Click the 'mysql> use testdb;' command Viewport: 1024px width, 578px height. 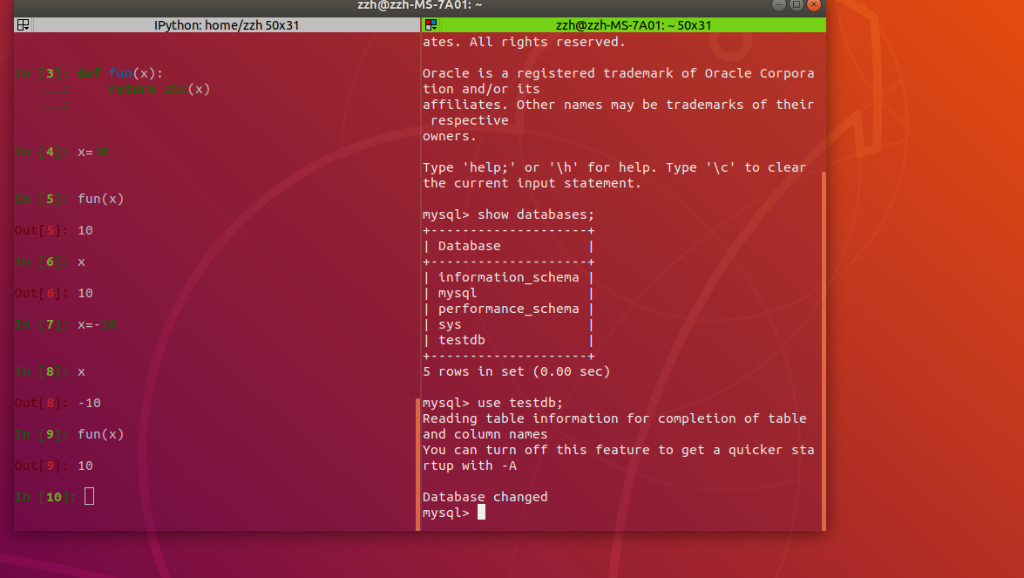(x=493, y=403)
